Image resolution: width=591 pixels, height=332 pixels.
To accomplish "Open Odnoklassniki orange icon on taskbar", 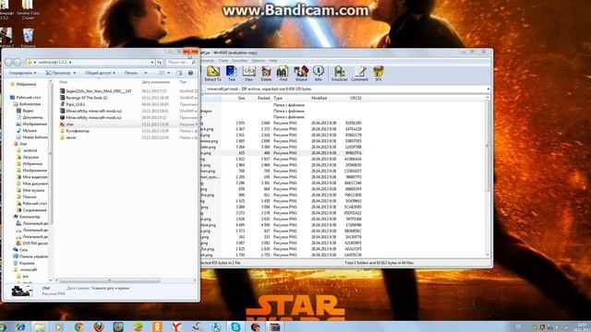I will pos(157,326).
